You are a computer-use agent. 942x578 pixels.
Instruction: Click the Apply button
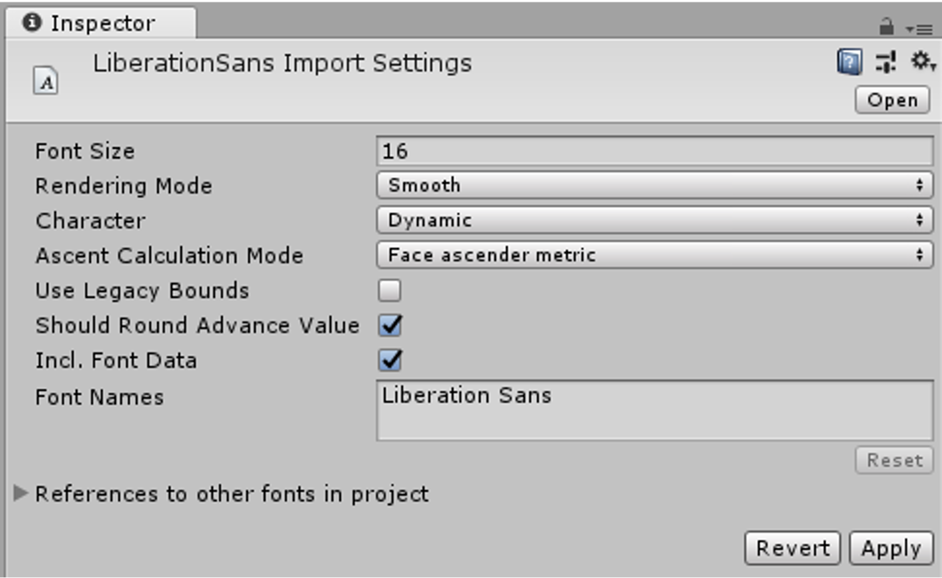[x=890, y=549]
